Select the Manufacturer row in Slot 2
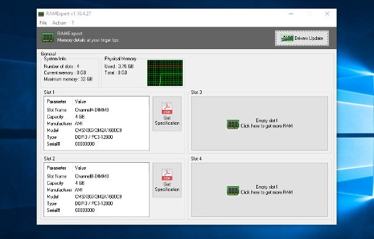 pyautogui.click(x=96, y=190)
